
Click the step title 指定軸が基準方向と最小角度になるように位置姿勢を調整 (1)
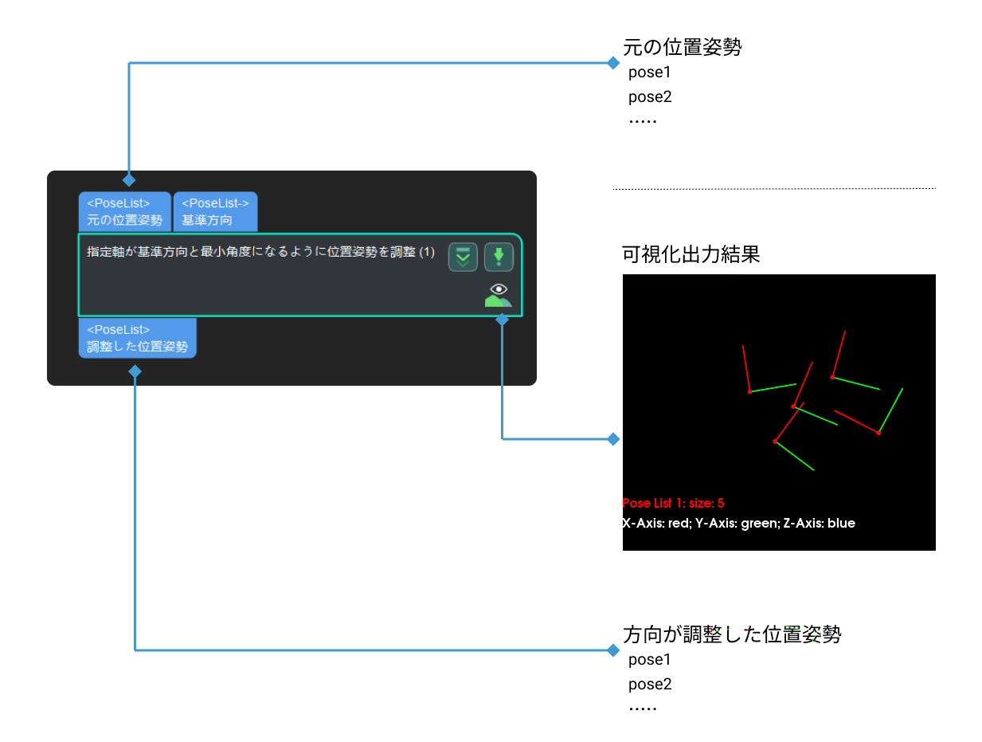tap(261, 252)
